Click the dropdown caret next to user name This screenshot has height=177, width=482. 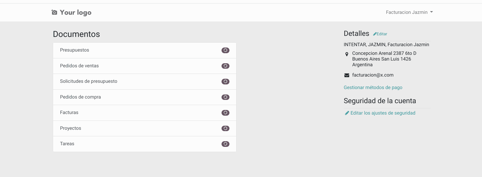[x=431, y=12]
